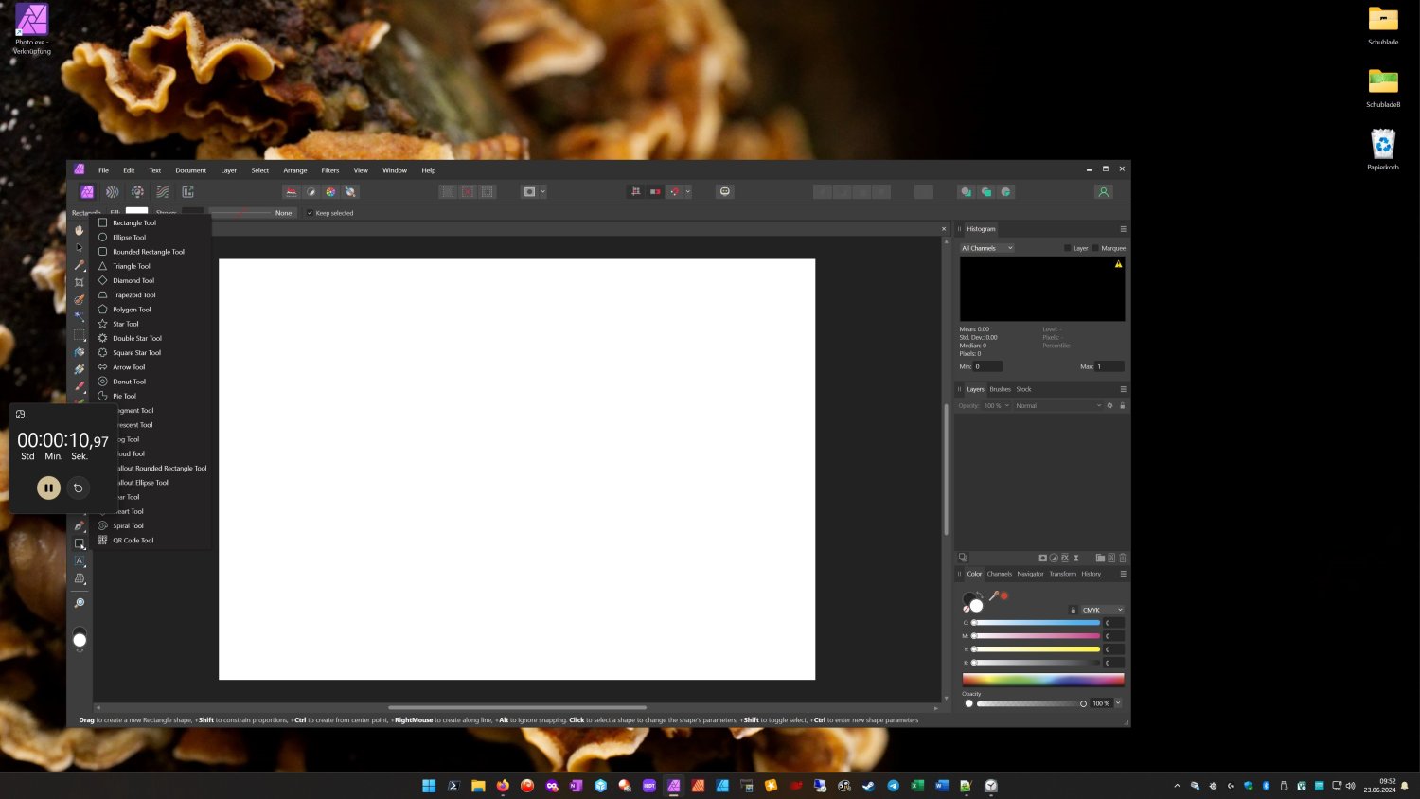Viewport: 1420px width, 799px height.
Task: Select the Ellipse Tool from flyout
Action: (129, 238)
